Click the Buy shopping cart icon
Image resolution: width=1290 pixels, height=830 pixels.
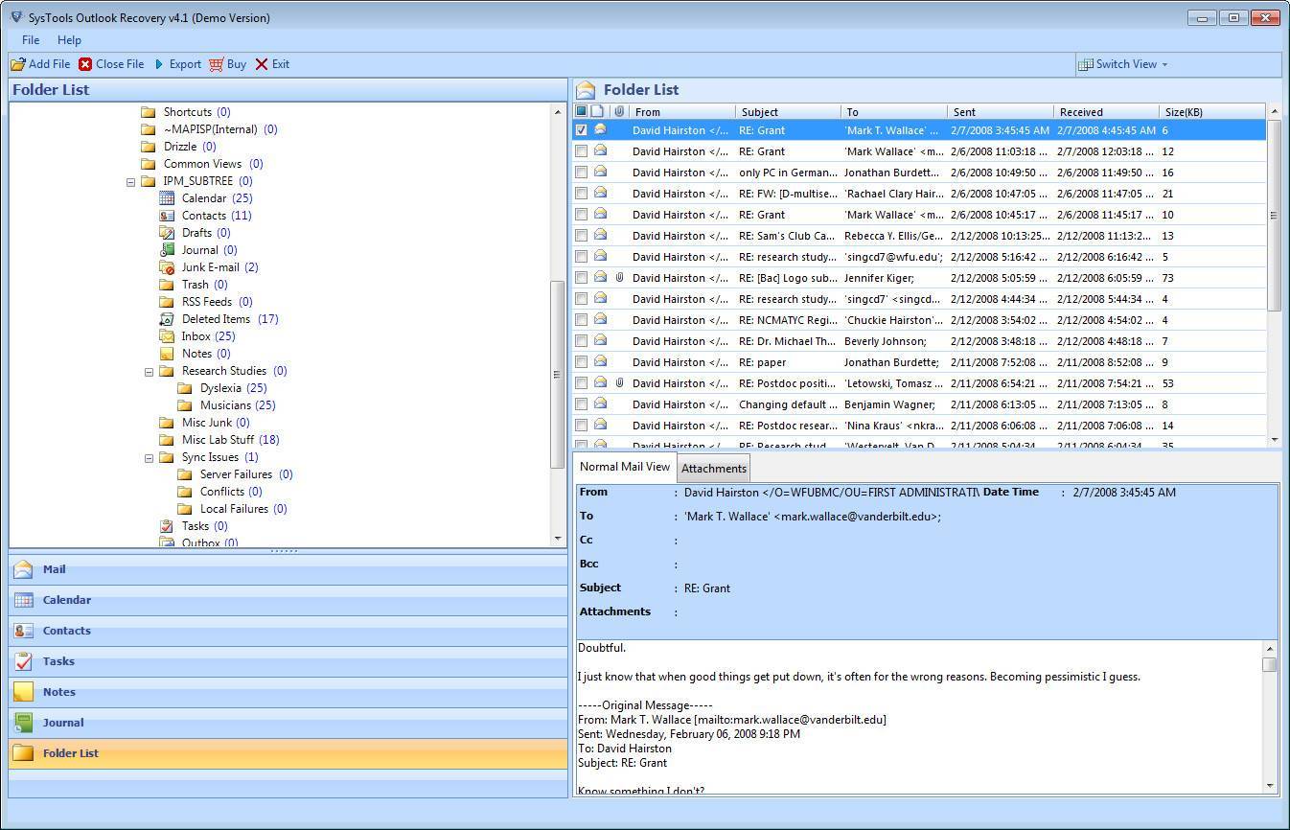217,64
